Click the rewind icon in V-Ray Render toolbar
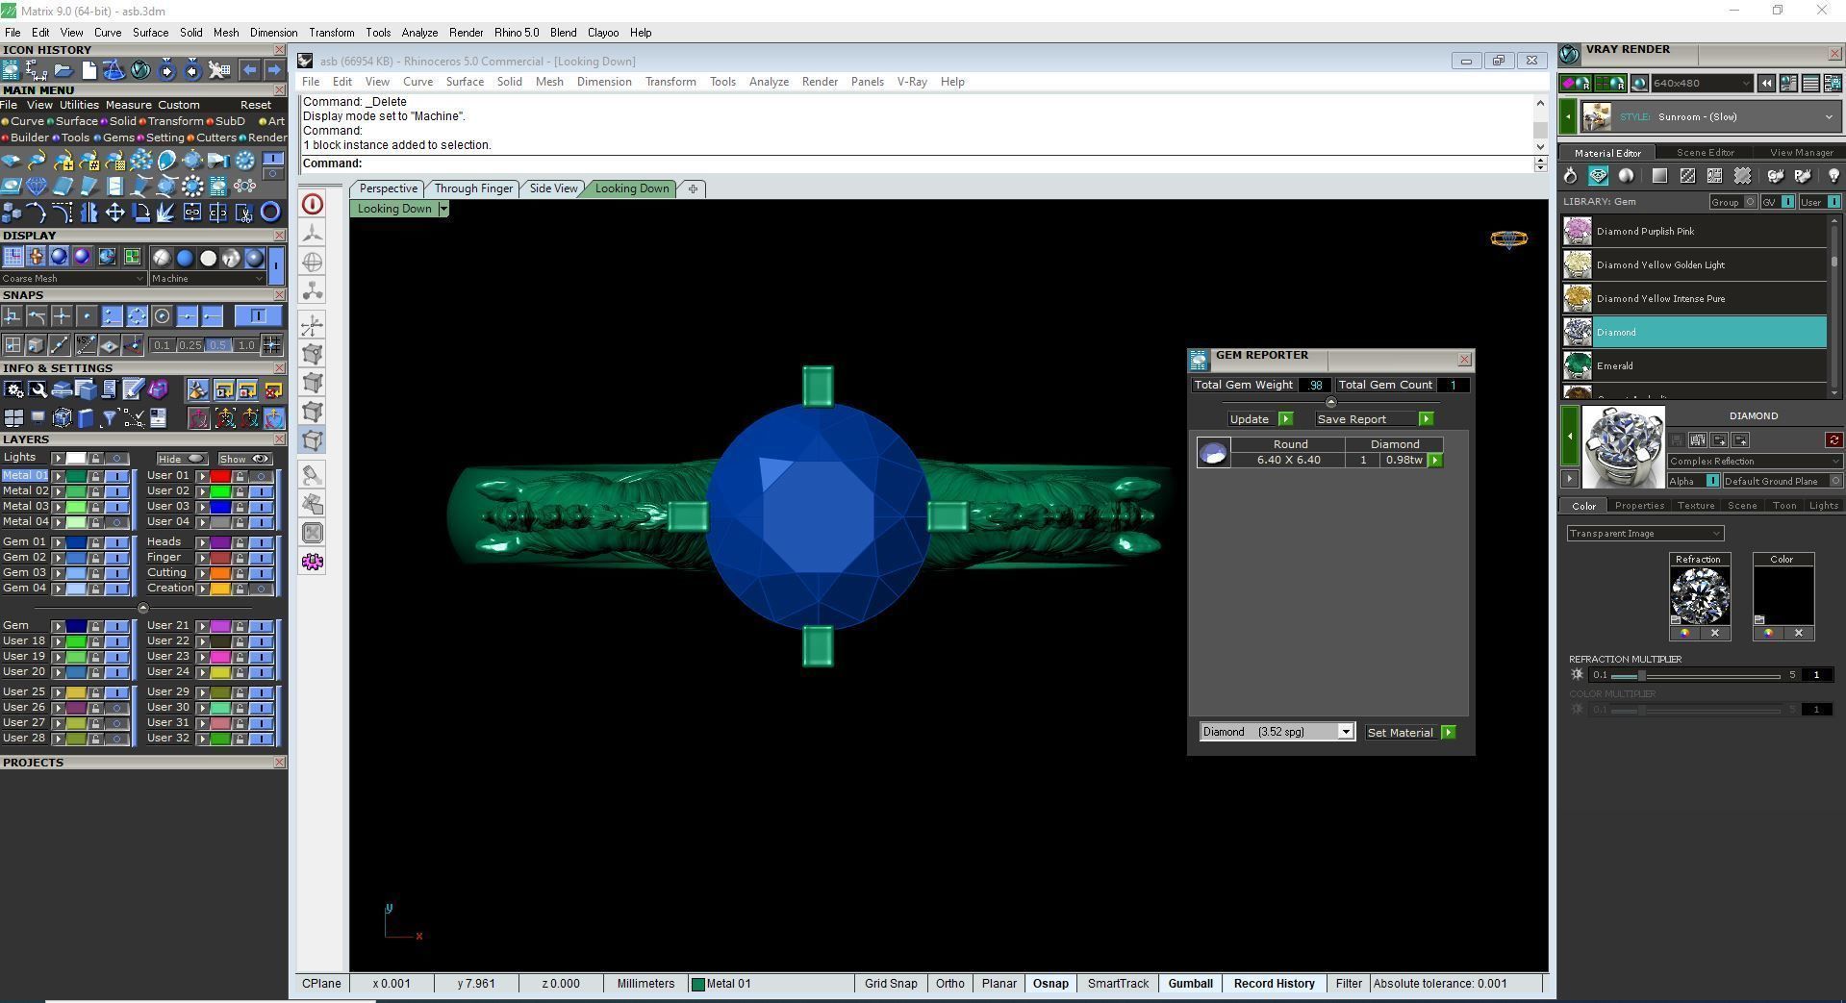 1766,84
